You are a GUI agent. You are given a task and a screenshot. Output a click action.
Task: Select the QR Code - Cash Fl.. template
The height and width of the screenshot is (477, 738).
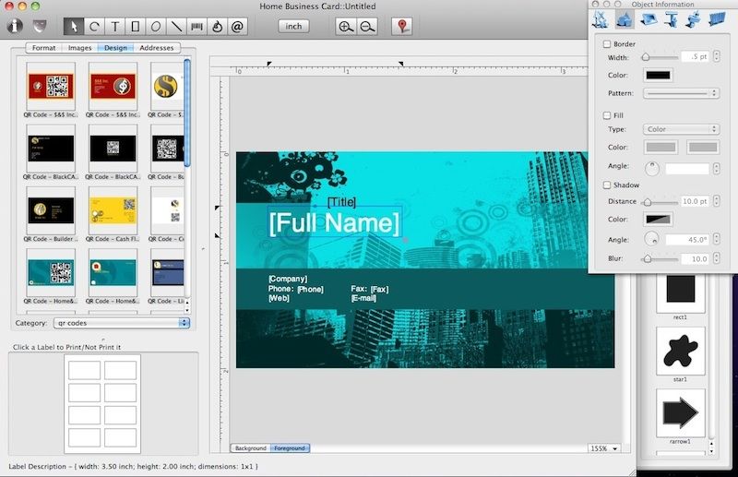(113, 215)
